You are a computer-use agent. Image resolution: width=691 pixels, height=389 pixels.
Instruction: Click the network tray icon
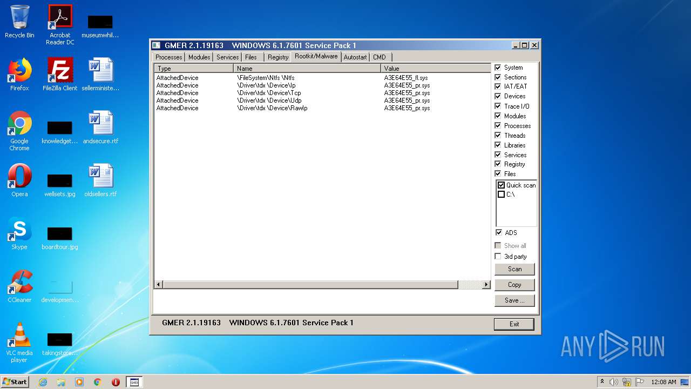[627, 382]
